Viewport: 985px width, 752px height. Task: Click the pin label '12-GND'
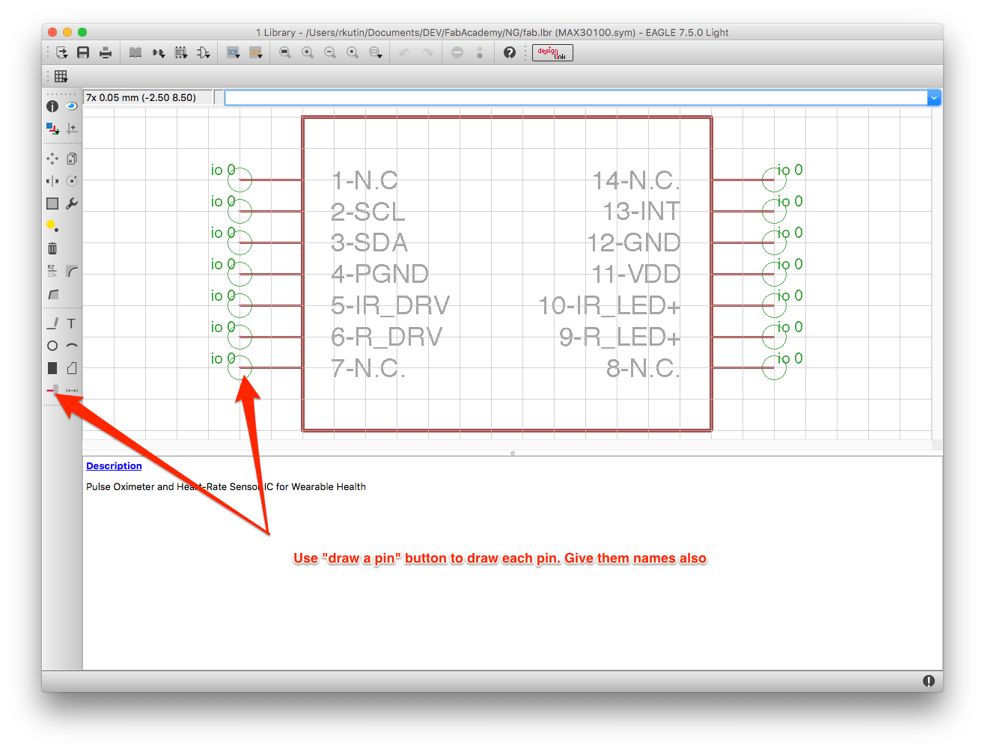(x=634, y=243)
